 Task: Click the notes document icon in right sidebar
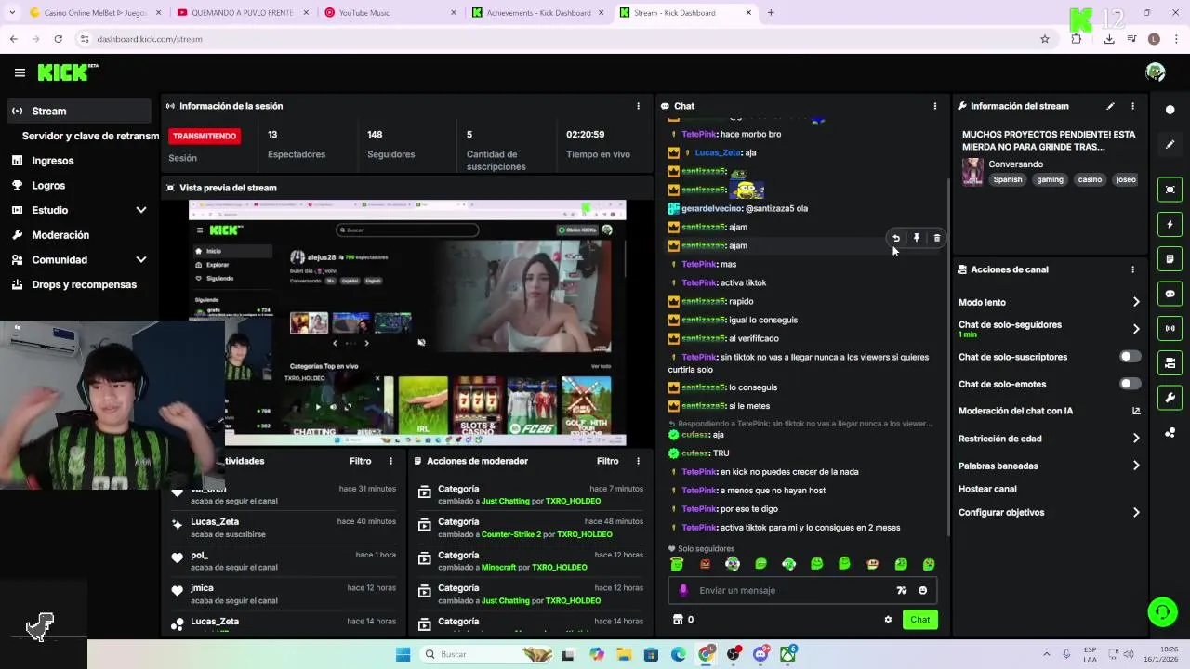coord(1170,258)
